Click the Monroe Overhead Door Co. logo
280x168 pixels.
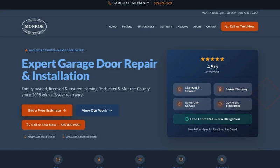coord(34,26)
